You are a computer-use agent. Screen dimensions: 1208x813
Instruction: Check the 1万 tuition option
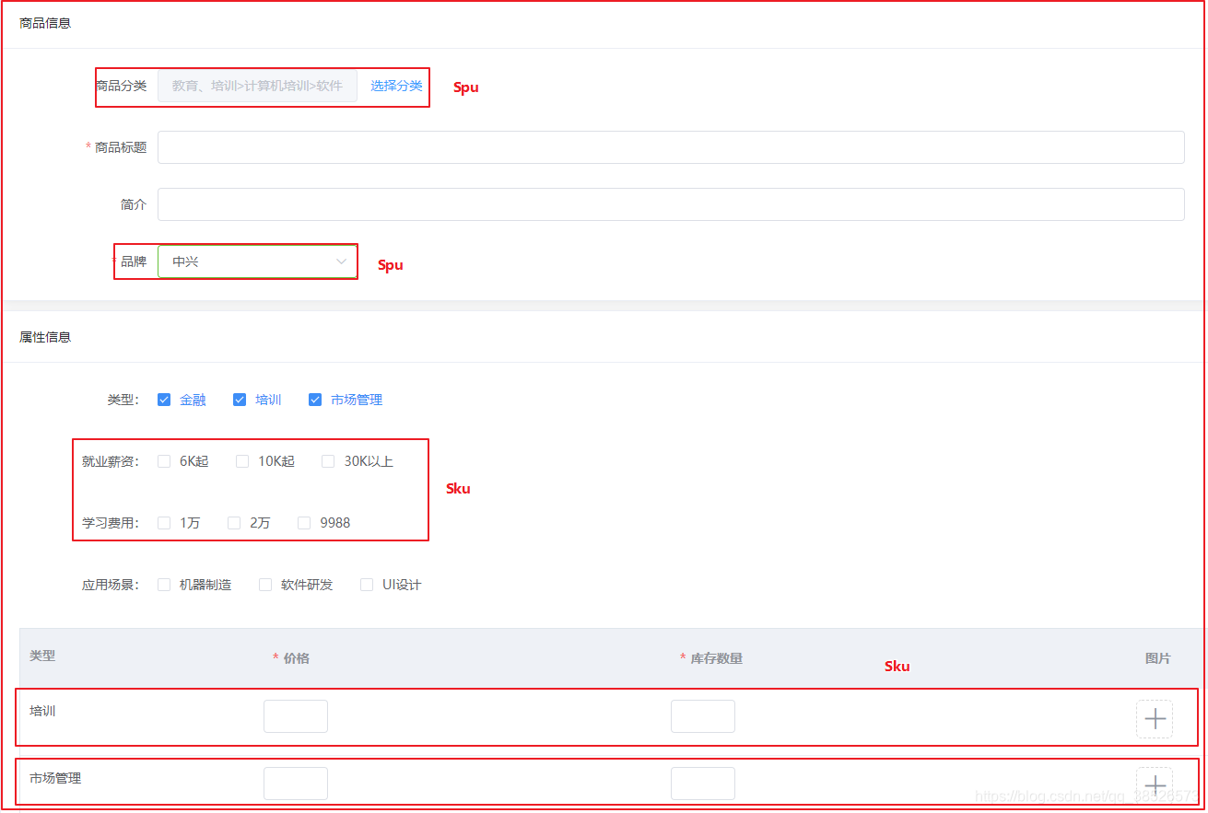point(164,523)
